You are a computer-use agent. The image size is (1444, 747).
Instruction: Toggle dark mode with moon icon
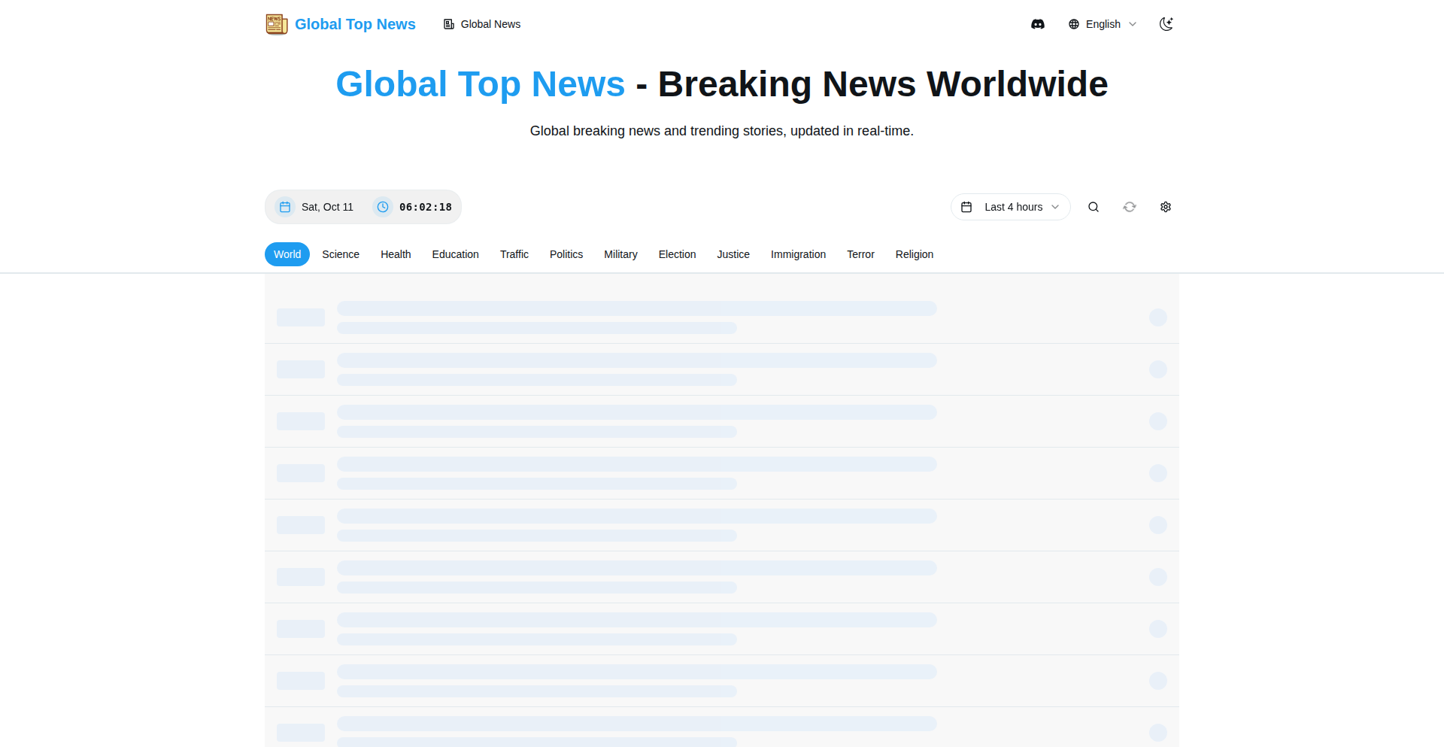click(1166, 24)
